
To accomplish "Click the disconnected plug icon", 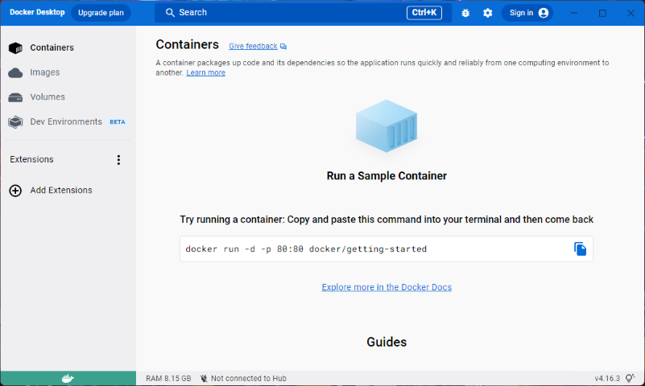I will (x=204, y=378).
